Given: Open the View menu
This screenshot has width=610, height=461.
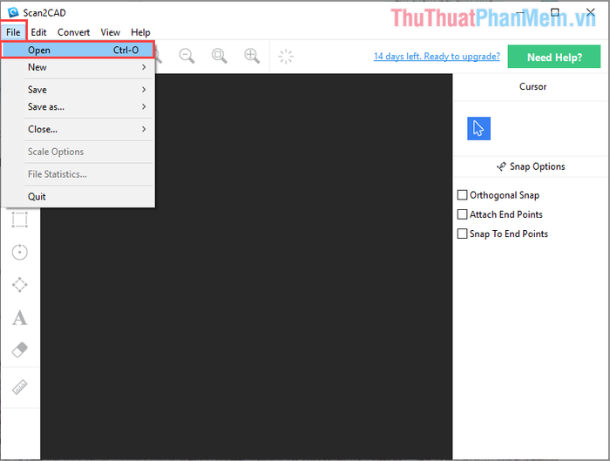Looking at the screenshot, I should pos(111,32).
